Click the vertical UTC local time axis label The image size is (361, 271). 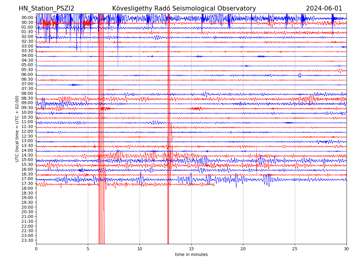click(17, 129)
